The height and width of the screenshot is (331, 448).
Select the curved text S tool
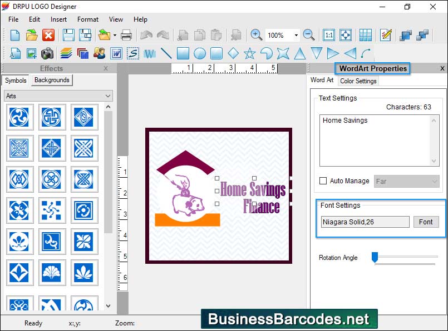[132, 53]
